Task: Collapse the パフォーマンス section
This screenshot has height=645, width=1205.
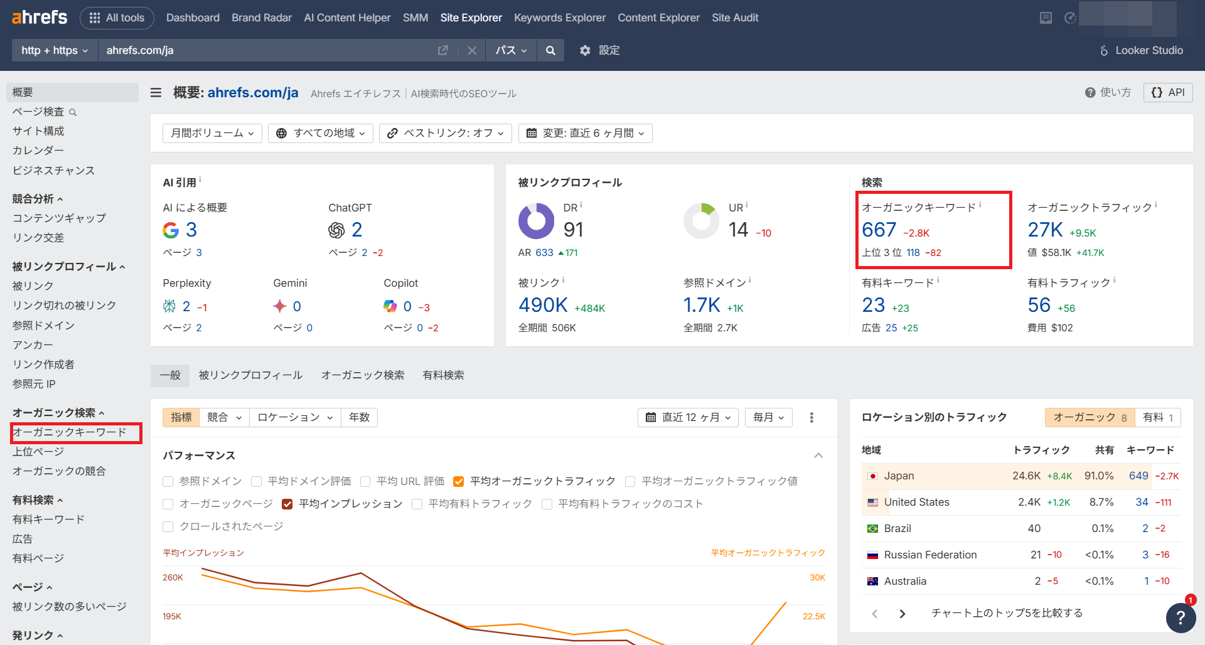Action: [818, 455]
